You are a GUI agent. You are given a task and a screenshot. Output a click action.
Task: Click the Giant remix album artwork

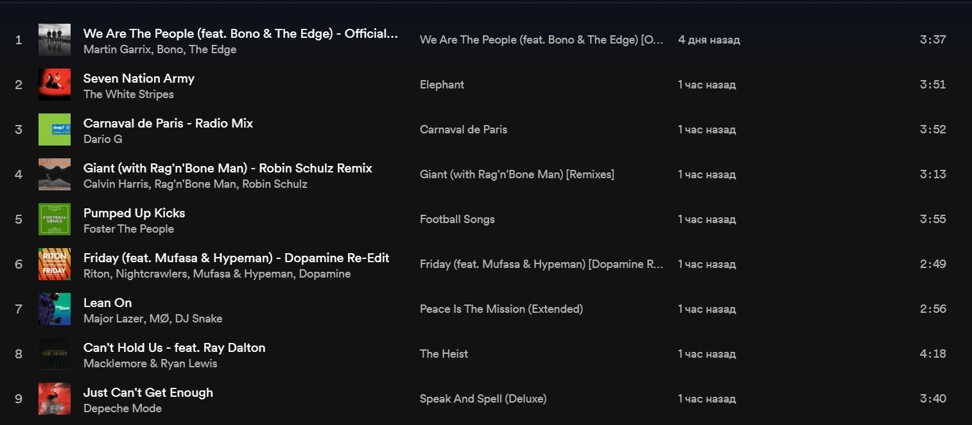click(x=55, y=174)
